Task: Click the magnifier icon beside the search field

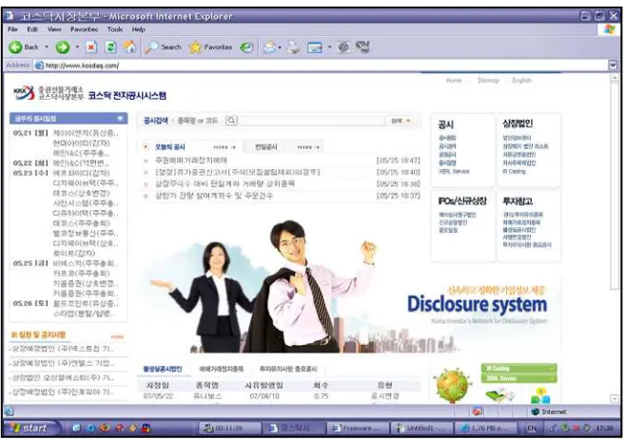Action: [231, 121]
